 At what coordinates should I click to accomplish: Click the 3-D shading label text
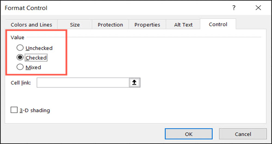point(34,110)
